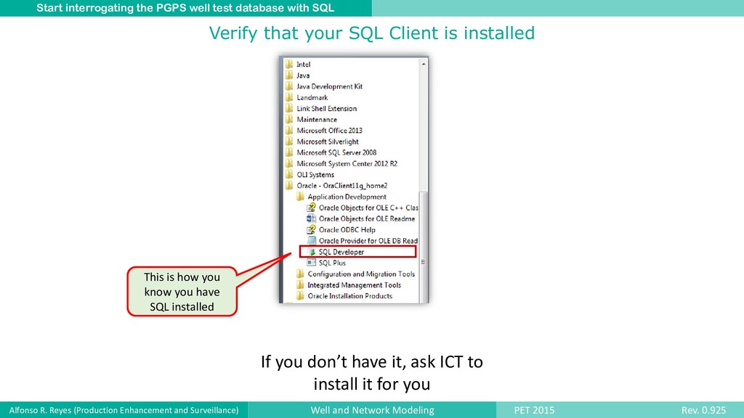Click the Link Shell Extension folder icon

(x=289, y=108)
